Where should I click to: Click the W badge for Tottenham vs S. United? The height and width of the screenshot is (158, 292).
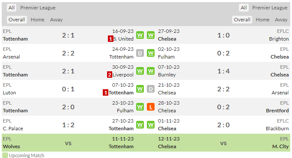140,35
